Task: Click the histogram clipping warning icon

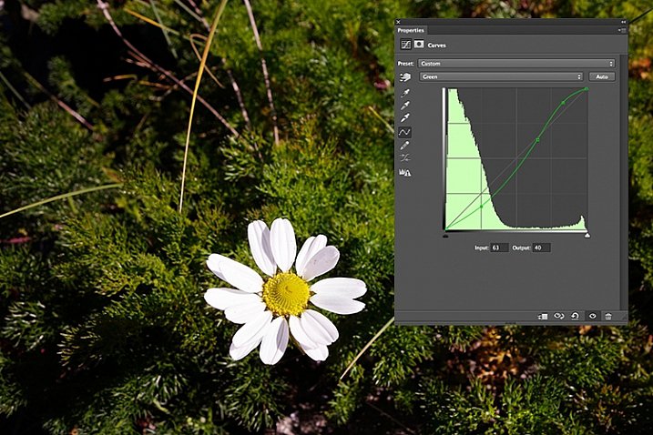Action: point(405,172)
